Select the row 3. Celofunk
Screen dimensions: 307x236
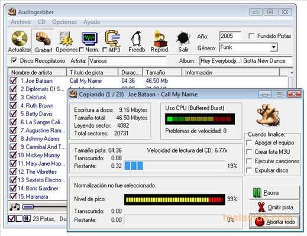point(33,97)
